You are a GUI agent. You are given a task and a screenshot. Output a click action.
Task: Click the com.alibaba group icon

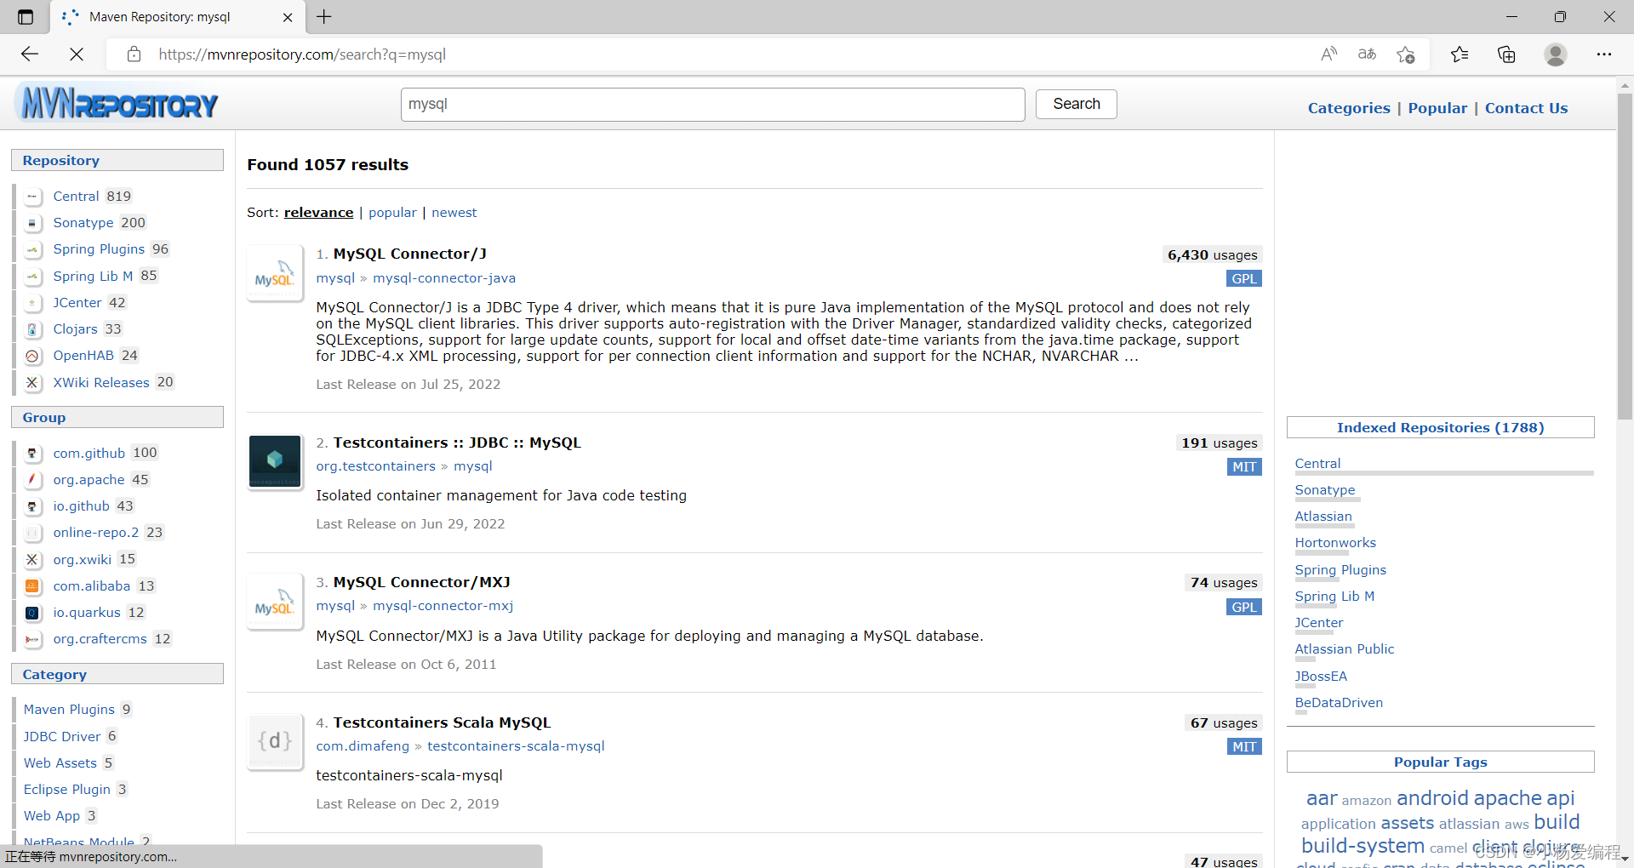pyautogui.click(x=32, y=586)
